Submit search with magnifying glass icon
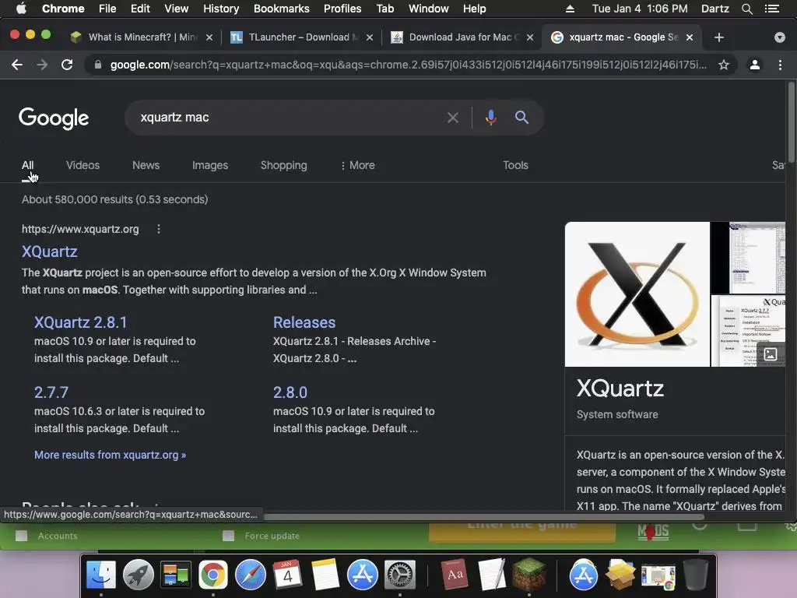Image resolution: width=797 pixels, height=598 pixels. [521, 118]
